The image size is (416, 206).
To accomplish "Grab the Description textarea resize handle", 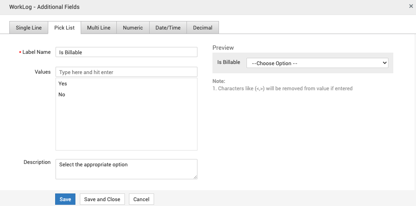I will 195,177.
